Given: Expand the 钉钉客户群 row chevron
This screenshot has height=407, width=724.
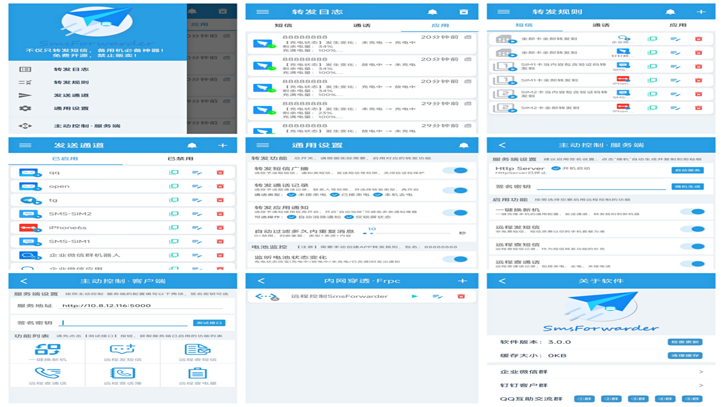Looking at the screenshot, I should [701, 386].
